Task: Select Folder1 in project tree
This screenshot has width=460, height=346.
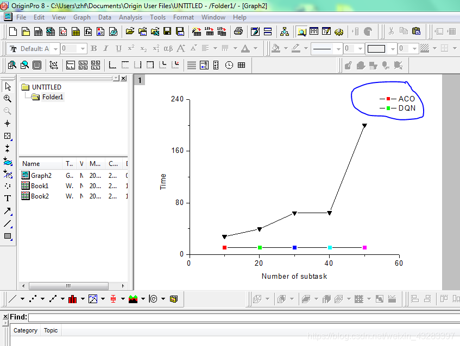Action: click(53, 97)
